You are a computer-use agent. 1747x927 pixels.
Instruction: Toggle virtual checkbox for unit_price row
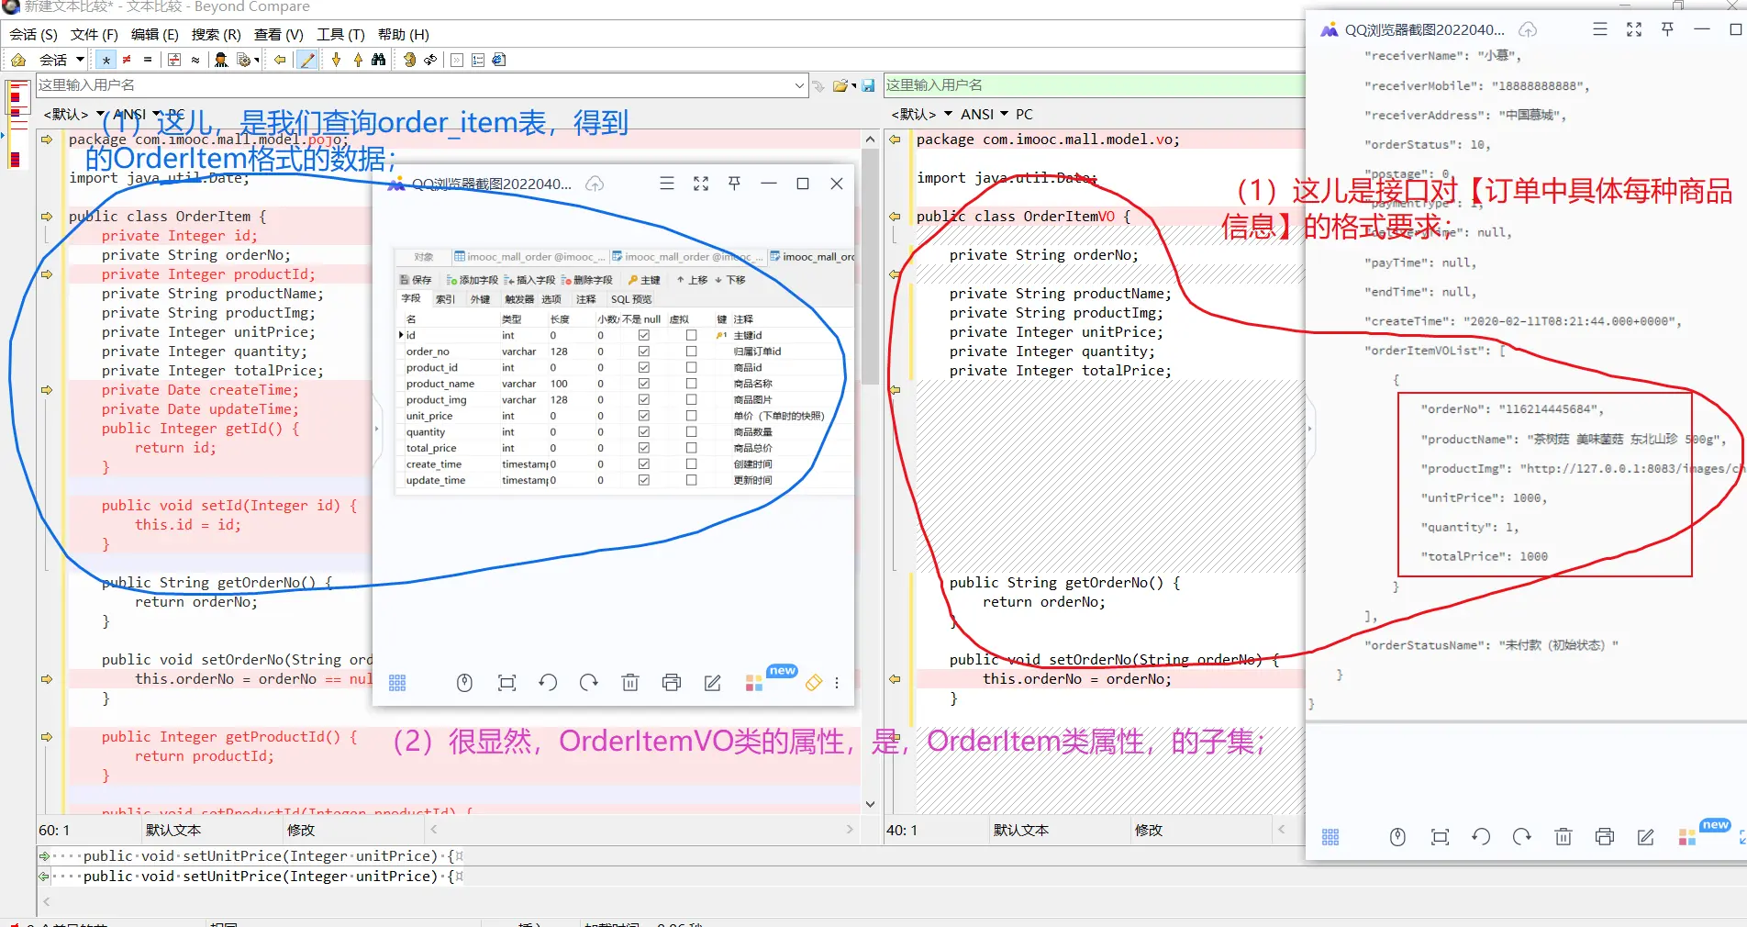692,416
